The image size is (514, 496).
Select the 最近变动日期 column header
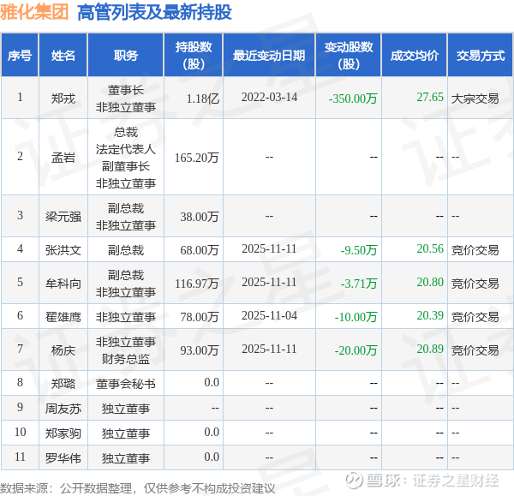(x=269, y=56)
